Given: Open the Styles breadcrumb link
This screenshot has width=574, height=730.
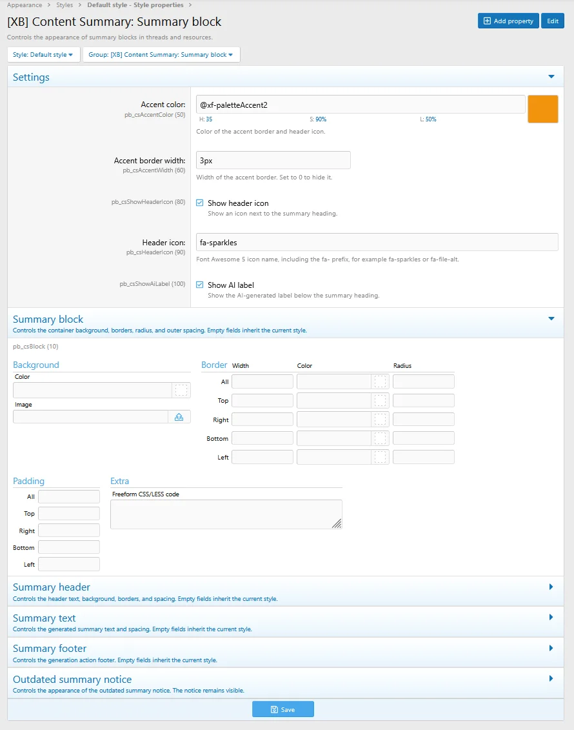Looking at the screenshot, I should (64, 5).
